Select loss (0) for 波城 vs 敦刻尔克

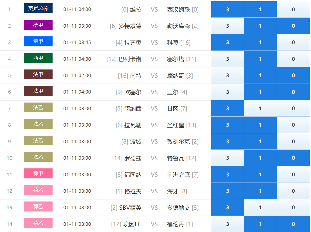[x=293, y=142]
